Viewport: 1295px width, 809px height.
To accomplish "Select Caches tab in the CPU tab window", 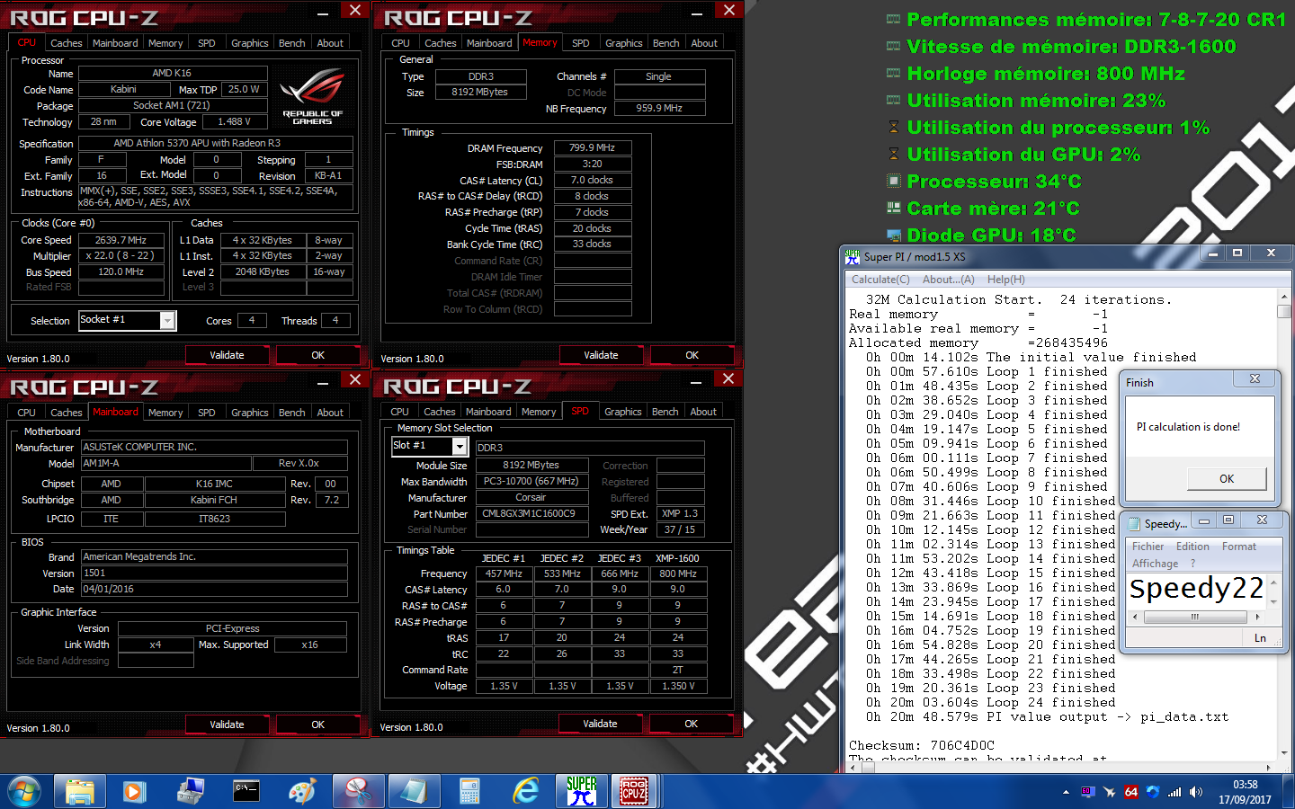I will [66, 43].
